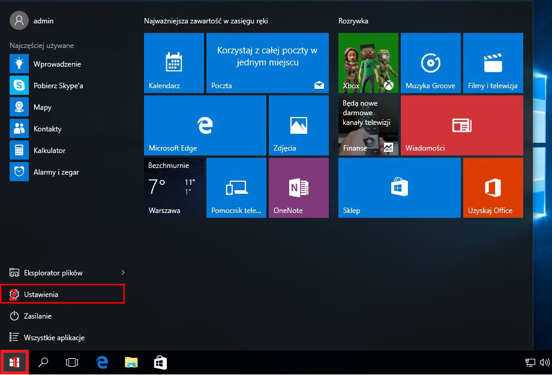Click the taskbar search magnifier icon
552x375 pixels.
(43, 362)
